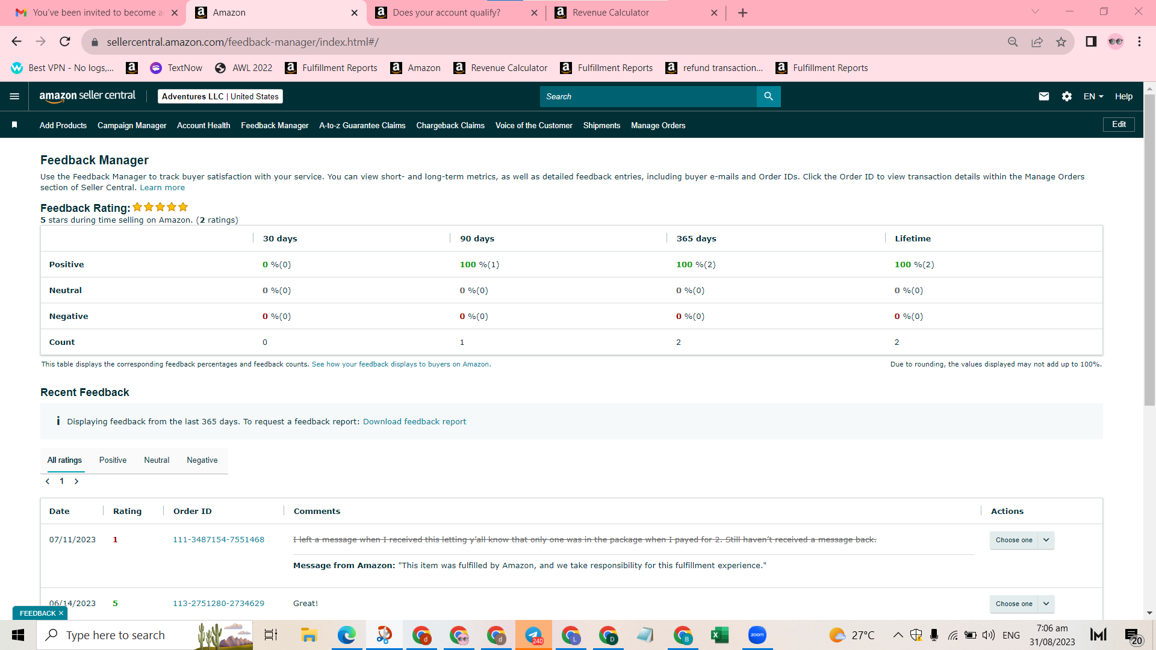Click the search magnifier button

[768, 96]
